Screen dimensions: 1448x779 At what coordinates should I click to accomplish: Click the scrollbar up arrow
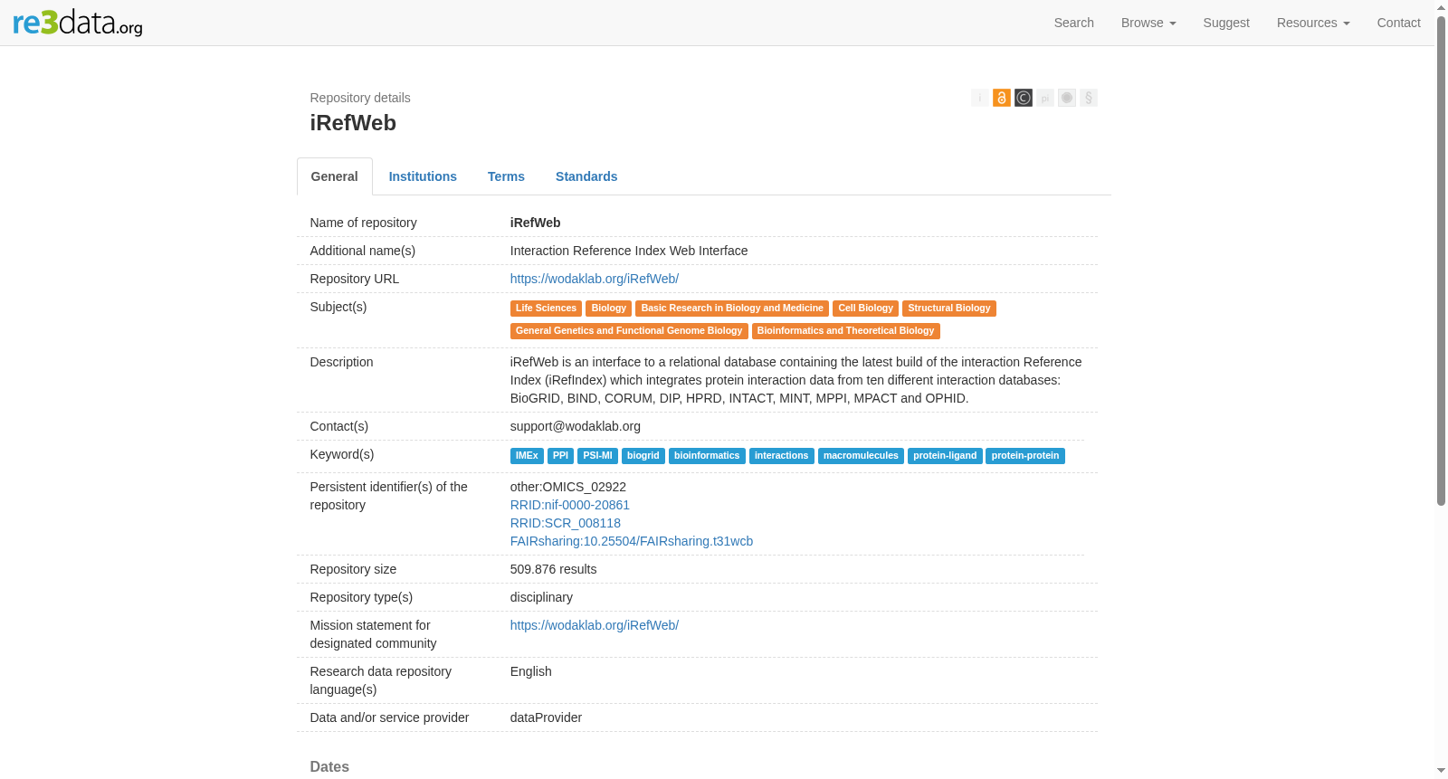[1442, 7]
